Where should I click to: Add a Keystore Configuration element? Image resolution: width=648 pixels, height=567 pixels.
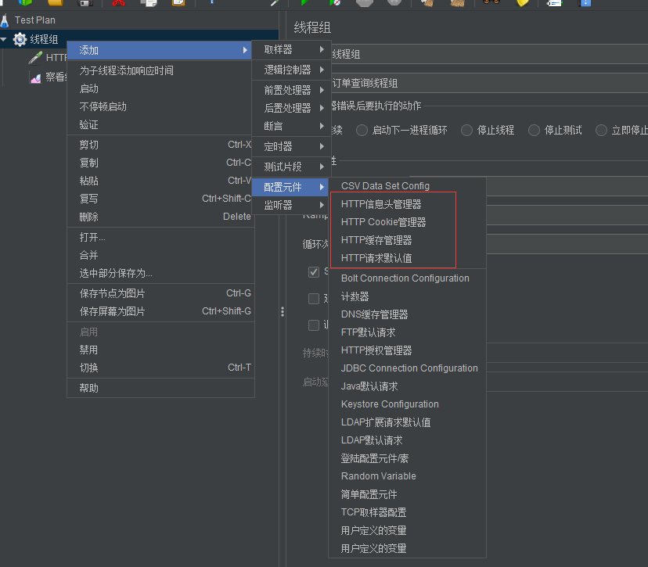pyautogui.click(x=407, y=404)
